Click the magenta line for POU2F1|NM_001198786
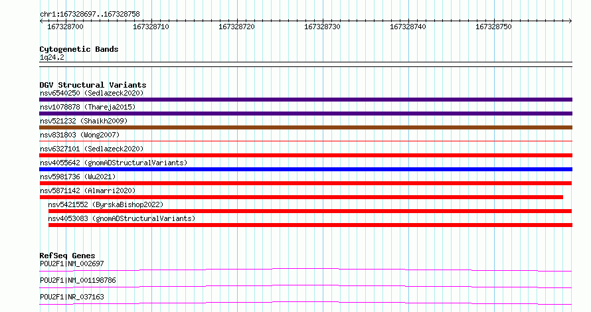Screen dimensions: 591x312 tap(305, 286)
